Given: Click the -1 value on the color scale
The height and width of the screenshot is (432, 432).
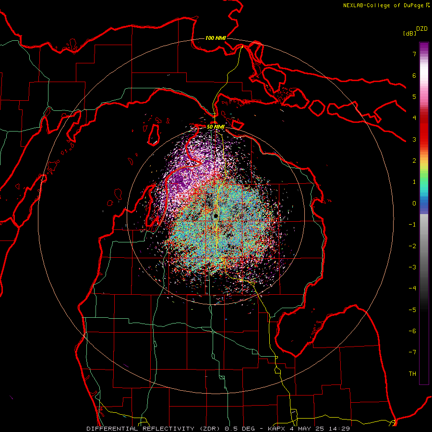Looking at the screenshot, I should (x=412, y=225).
